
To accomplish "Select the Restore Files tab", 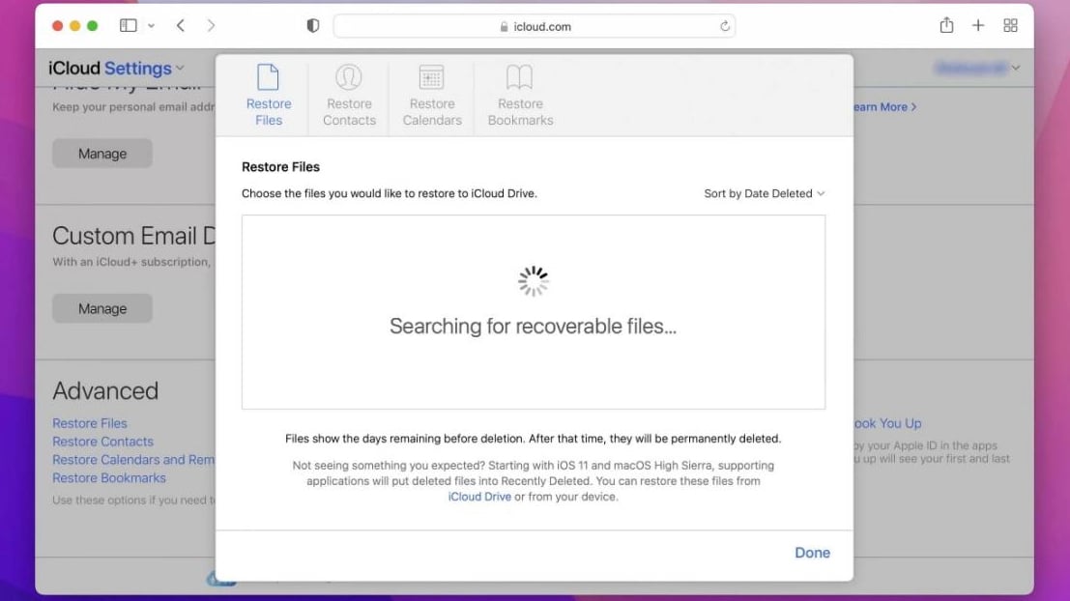I will tap(268, 95).
